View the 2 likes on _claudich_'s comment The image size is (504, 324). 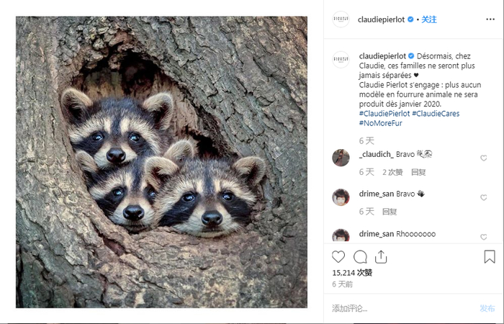point(392,172)
